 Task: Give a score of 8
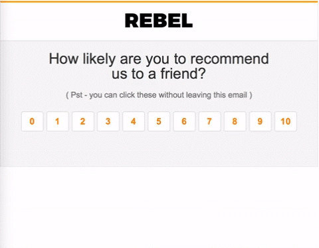(235, 121)
